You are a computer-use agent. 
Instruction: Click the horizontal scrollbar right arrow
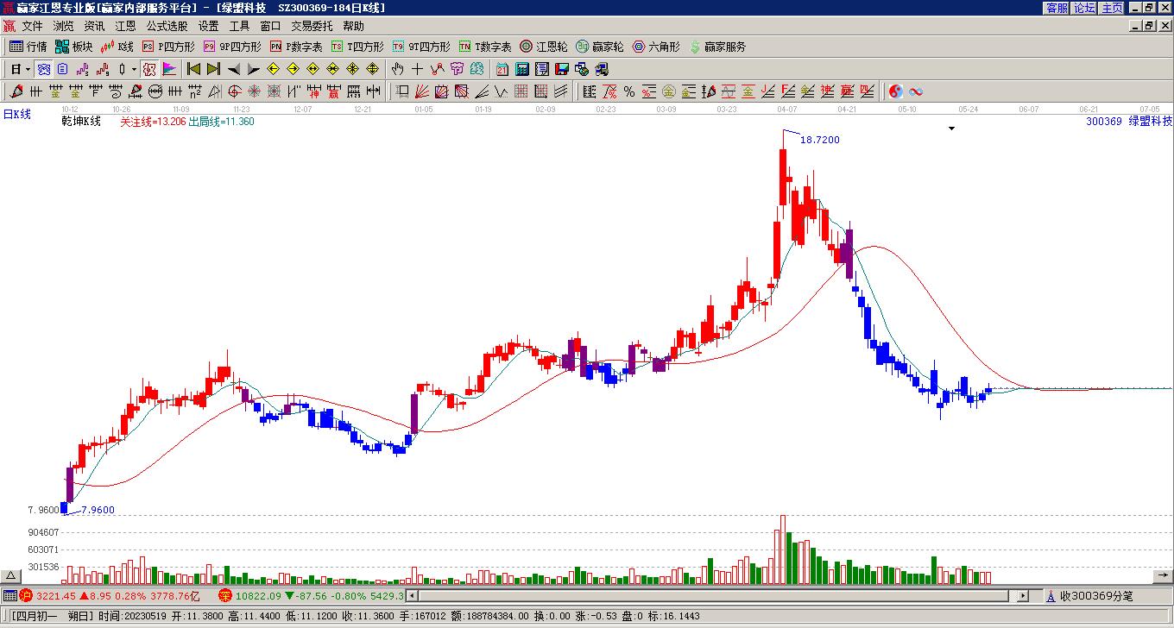click(1023, 596)
